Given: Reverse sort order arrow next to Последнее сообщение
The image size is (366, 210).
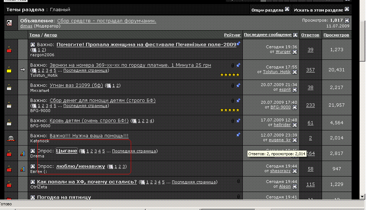Looking at the screenshot, I should pos(295,35).
